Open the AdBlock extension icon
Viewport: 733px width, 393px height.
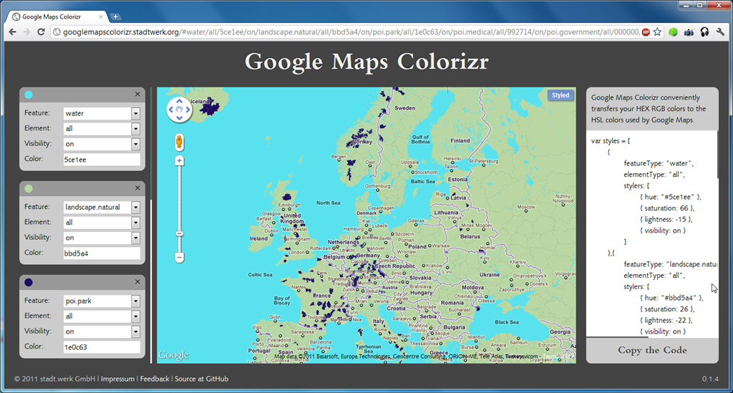click(646, 31)
